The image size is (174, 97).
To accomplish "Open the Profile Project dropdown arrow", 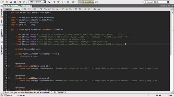I will [x=76, y=2].
